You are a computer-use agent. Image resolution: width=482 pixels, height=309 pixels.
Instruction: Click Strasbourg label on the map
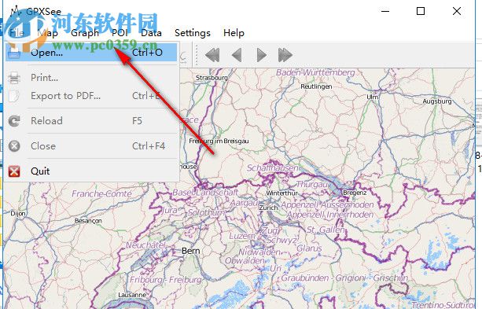tap(212, 78)
